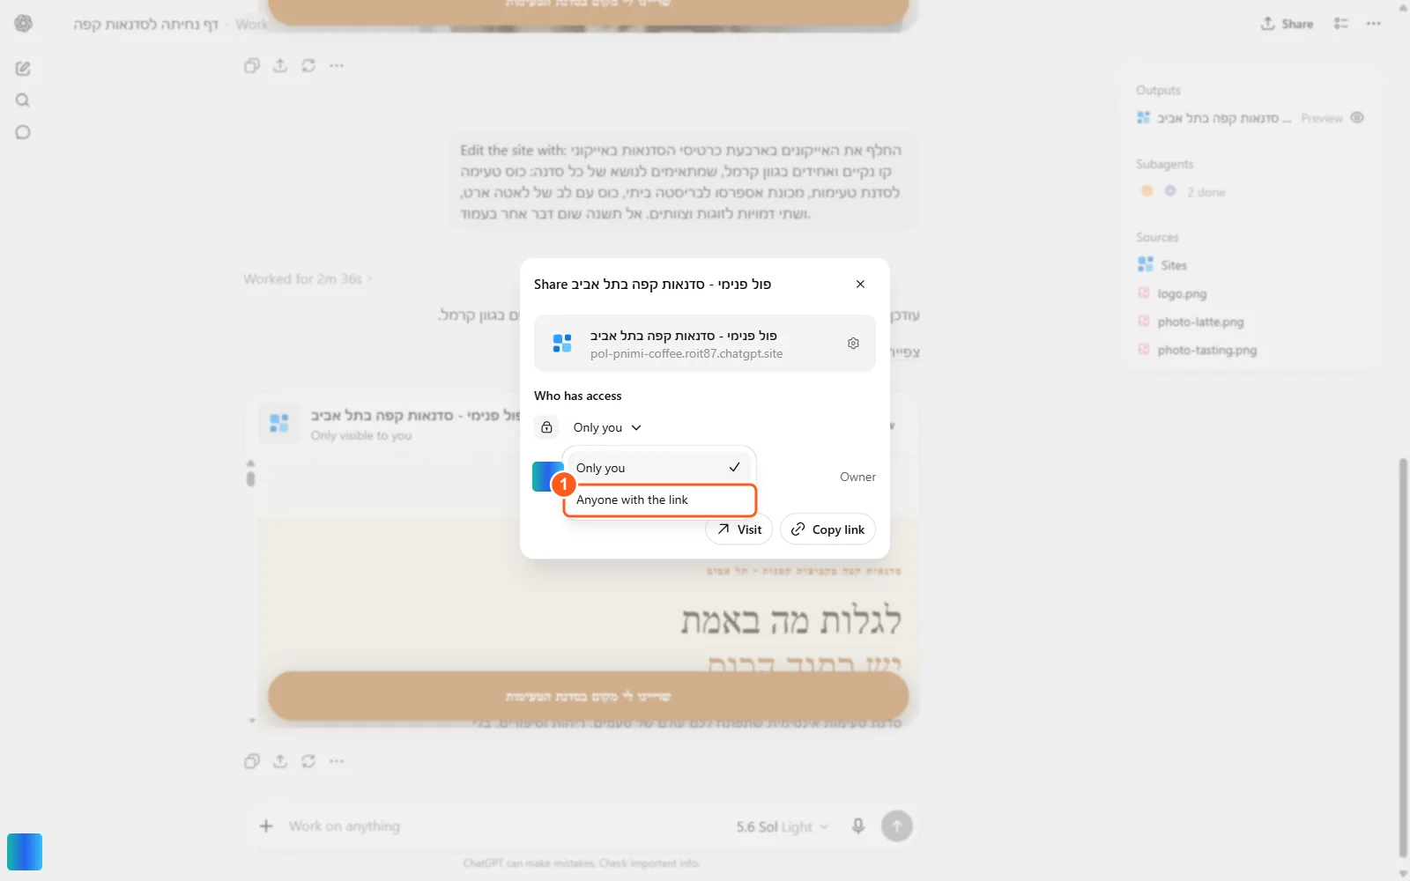1410x881 pixels.
Task: Click the orange CTA button in site preview
Action: [x=589, y=696]
